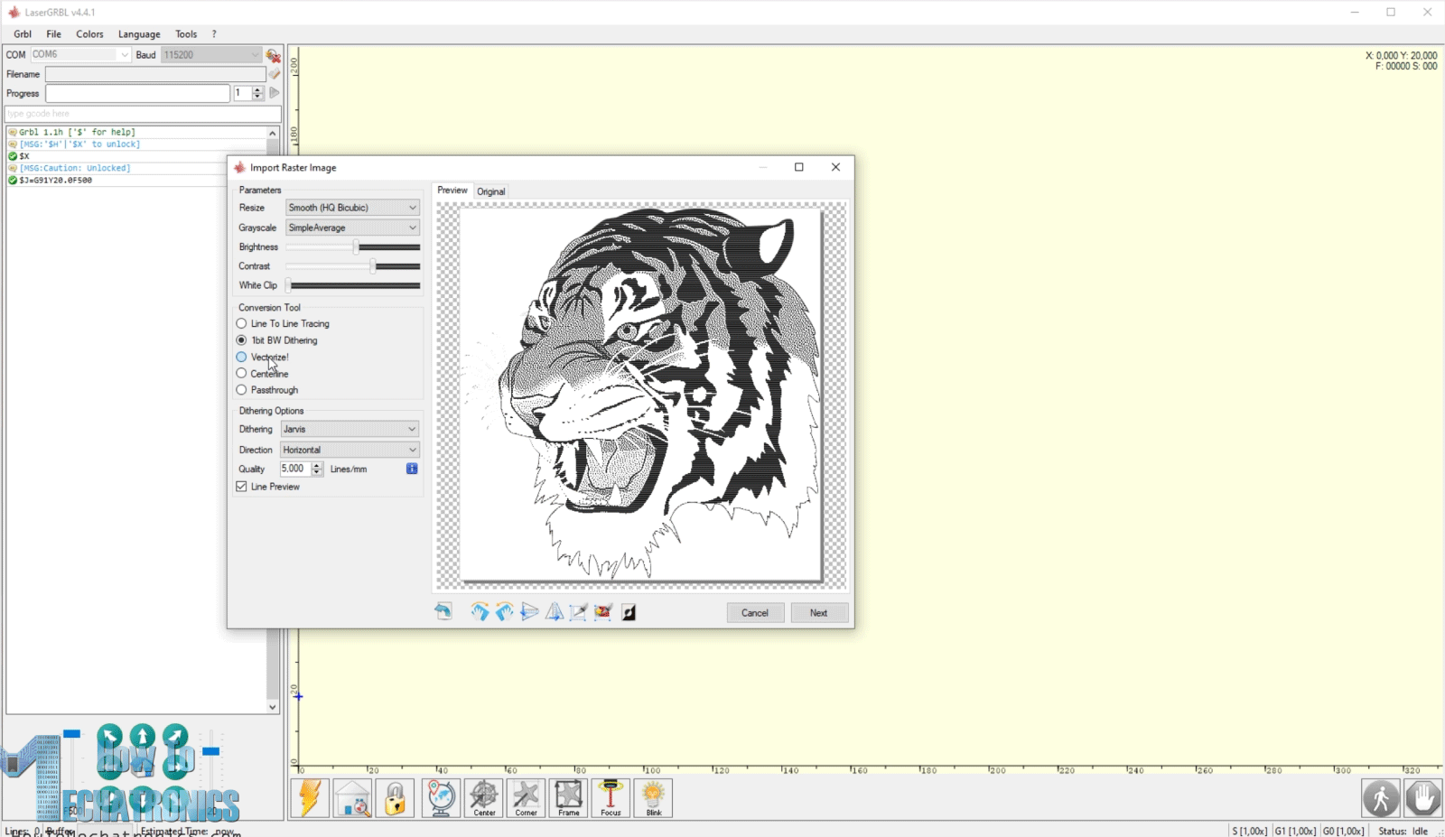
Task: Select the Center positioning icon
Action: click(484, 797)
